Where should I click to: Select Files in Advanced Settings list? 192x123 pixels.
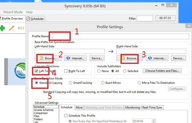36,116
